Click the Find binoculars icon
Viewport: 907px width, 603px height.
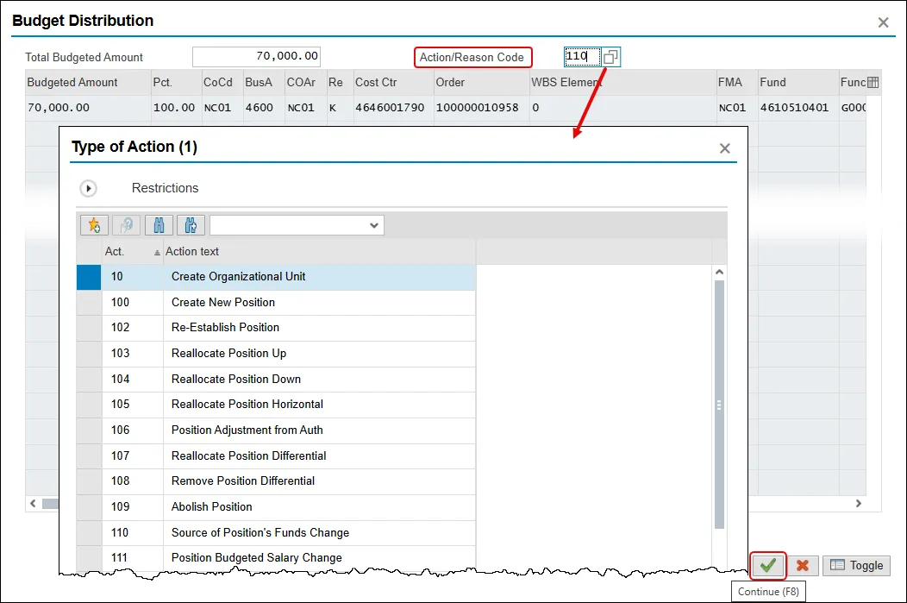[160, 225]
